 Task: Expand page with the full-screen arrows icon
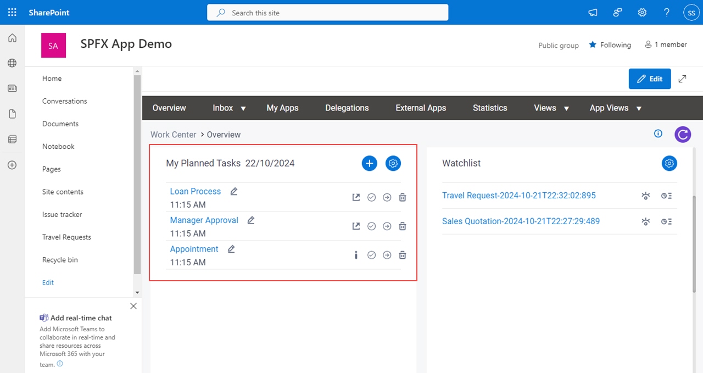tap(682, 79)
